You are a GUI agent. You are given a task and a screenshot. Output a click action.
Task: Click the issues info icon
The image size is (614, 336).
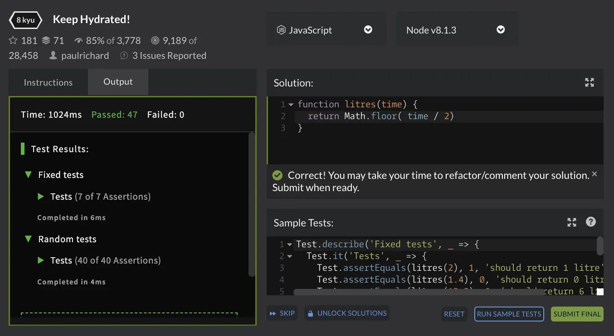pyautogui.click(x=124, y=56)
